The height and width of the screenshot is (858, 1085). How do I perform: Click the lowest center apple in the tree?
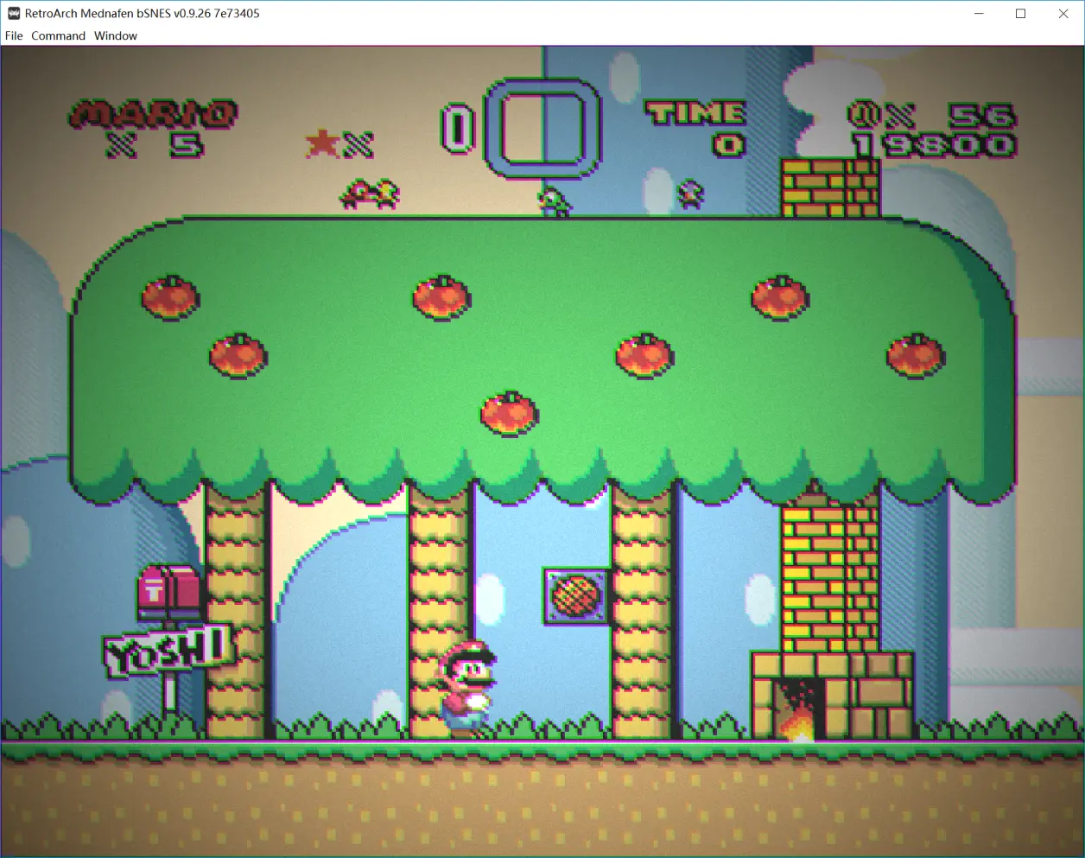509,413
